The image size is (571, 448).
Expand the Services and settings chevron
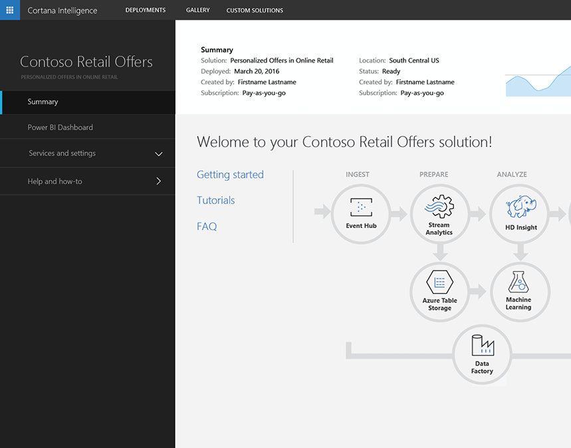159,154
